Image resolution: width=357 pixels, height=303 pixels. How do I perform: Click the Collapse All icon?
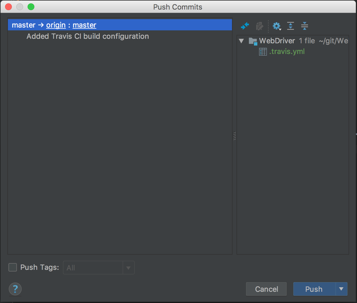[x=304, y=26]
